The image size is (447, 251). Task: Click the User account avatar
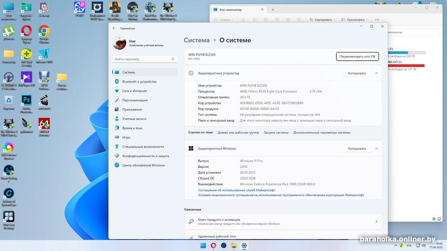[120, 44]
